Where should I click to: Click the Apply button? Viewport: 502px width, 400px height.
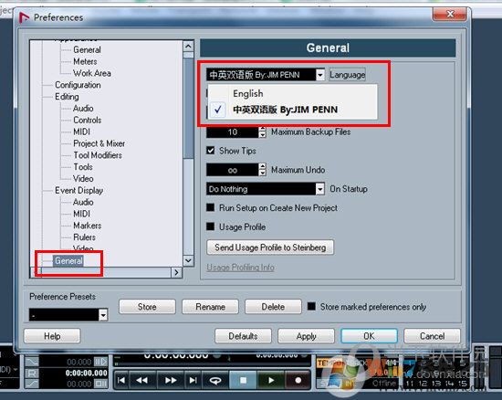[306, 336]
